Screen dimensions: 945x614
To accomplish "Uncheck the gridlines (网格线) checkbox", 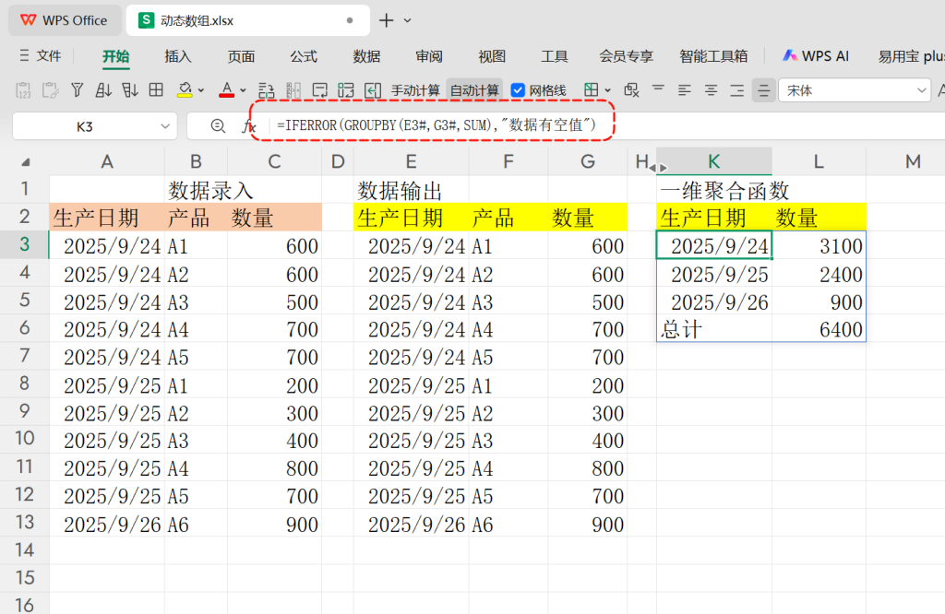I will click(x=518, y=91).
